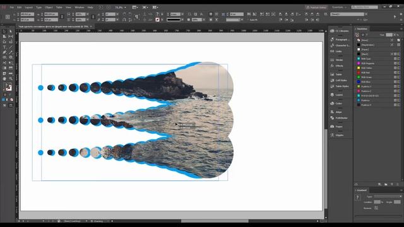The height and width of the screenshot is (227, 404).
Task: Toggle constrain proportions for scaling
Action: 93,17
